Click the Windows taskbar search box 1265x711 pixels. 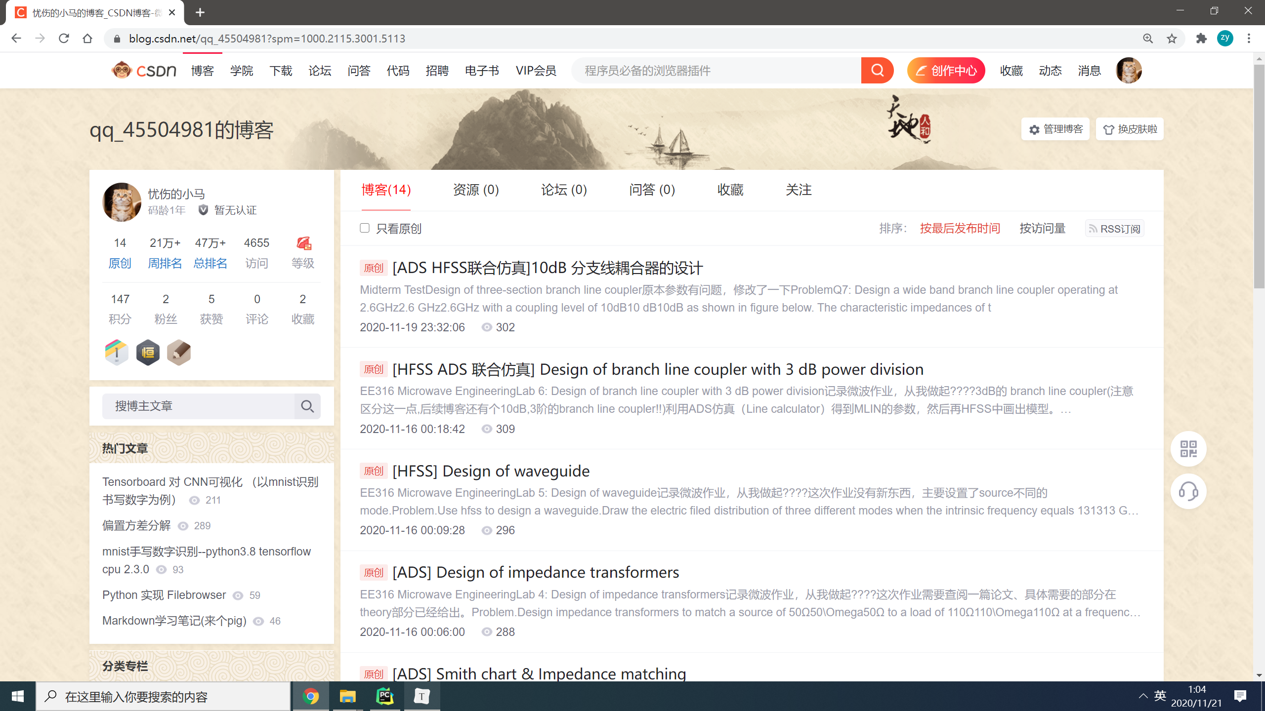[x=163, y=697]
